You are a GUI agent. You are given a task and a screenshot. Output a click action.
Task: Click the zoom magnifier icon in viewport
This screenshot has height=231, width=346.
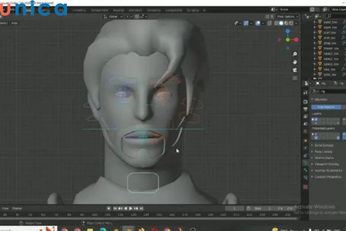tap(295, 53)
